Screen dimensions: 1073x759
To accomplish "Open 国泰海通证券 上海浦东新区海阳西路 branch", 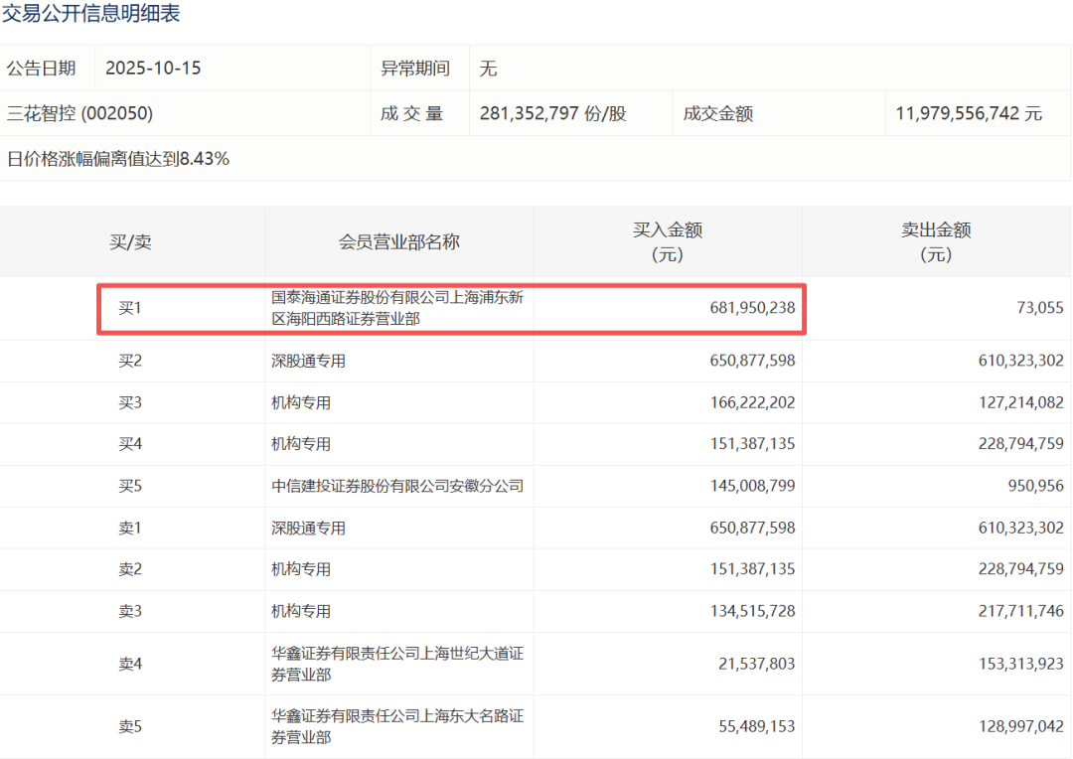I will pyautogui.click(x=397, y=307).
